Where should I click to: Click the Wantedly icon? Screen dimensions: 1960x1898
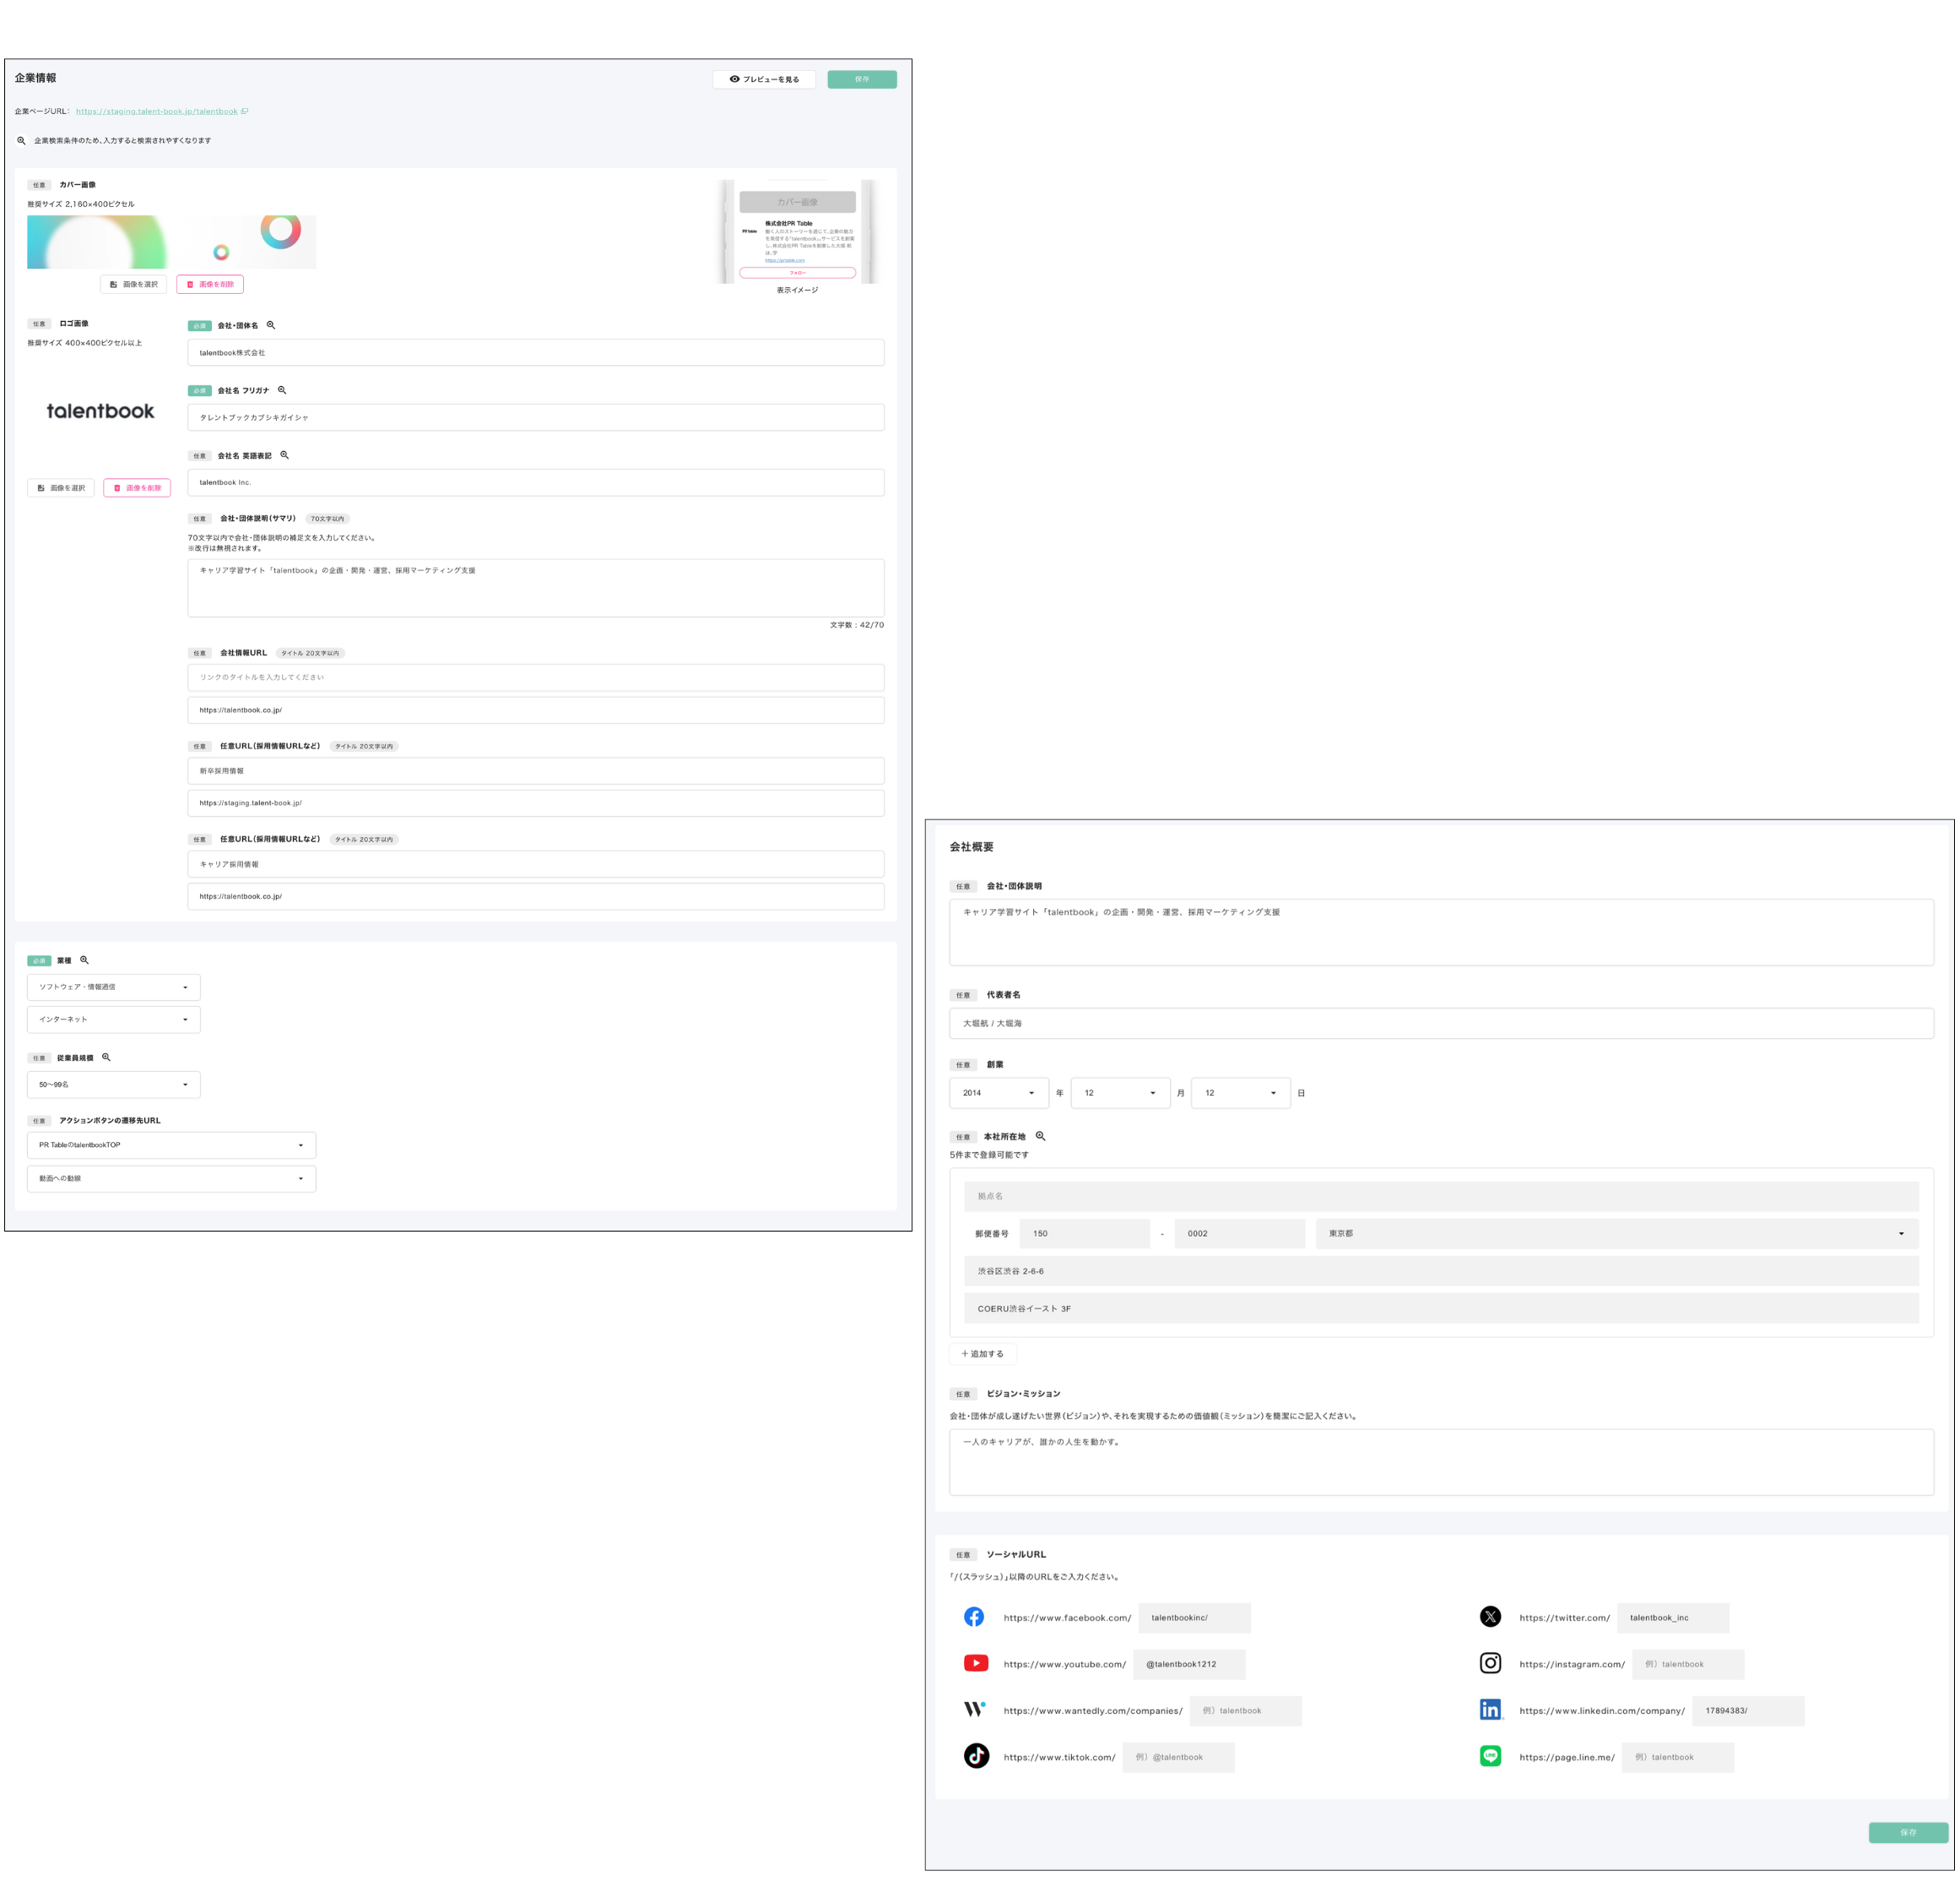tap(975, 1710)
